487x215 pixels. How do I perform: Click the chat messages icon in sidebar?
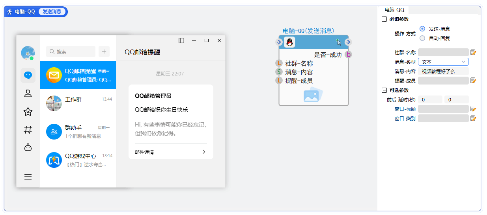pos(28,75)
